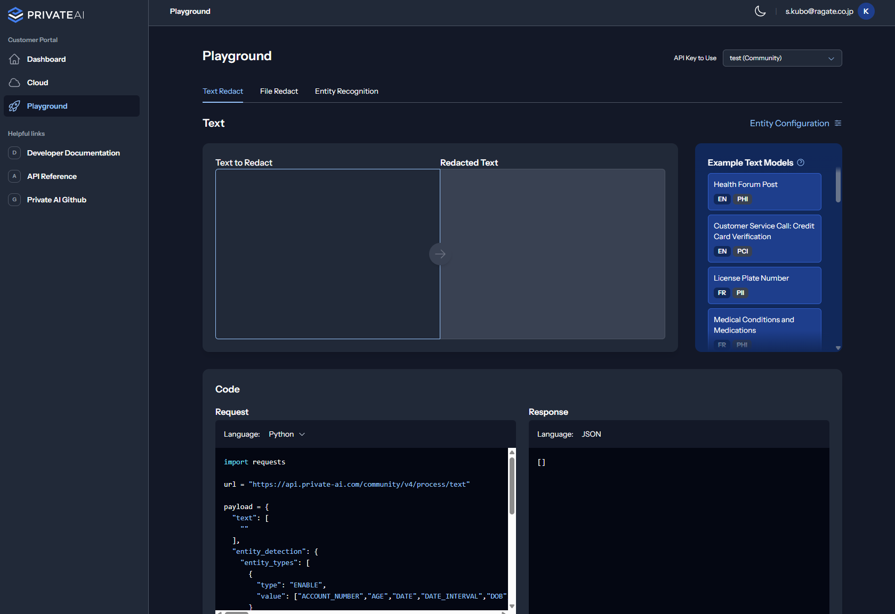Open the user avatar K menu
The image size is (895, 614).
(x=866, y=11)
